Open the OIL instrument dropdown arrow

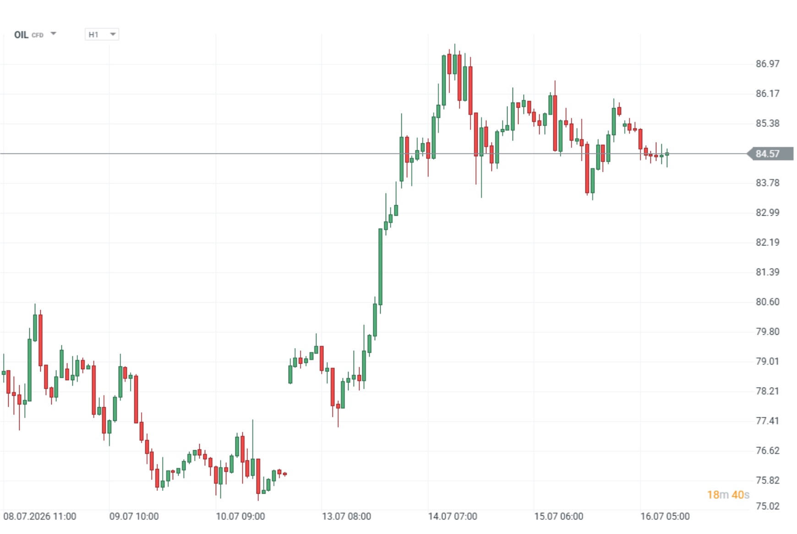(x=53, y=34)
